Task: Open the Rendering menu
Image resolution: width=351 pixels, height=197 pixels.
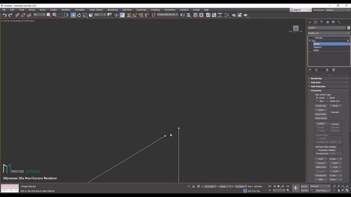Action: 112,10
